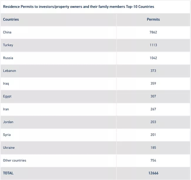Click Iran's permit count 267
Screen dimensions: 191x180
(x=153, y=109)
